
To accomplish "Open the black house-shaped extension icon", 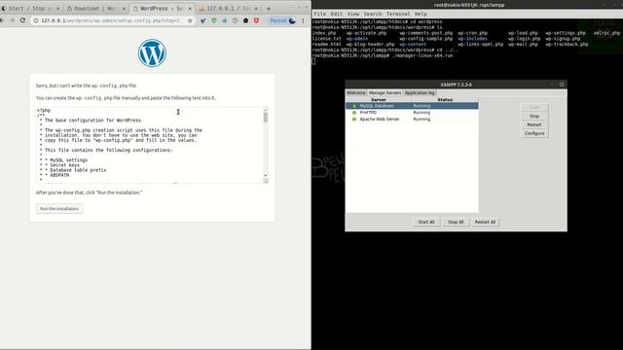I will 245,20.
